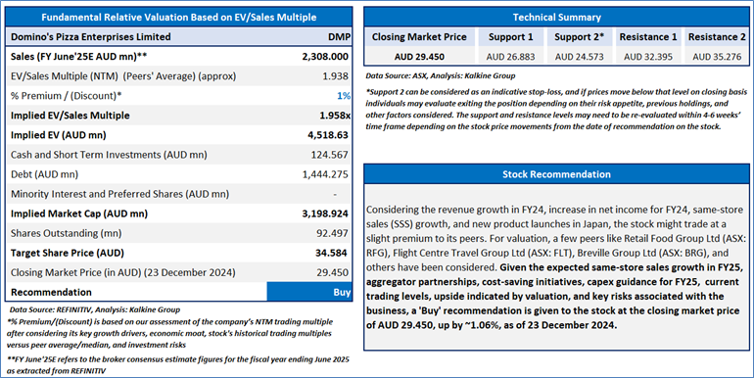Select the AUD 24.573 support value
The width and height of the screenshot is (754, 378).
point(580,57)
